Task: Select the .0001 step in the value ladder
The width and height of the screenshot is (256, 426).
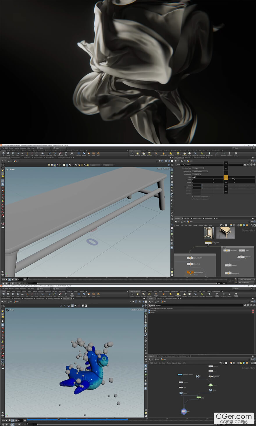Action: (226, 192)
